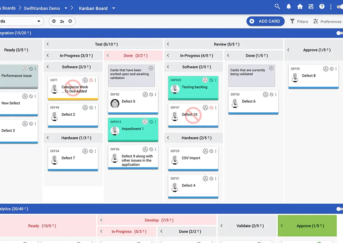The image size is (343, 243).
Task: Open the CSV Import card title
Action: [191, 158]
